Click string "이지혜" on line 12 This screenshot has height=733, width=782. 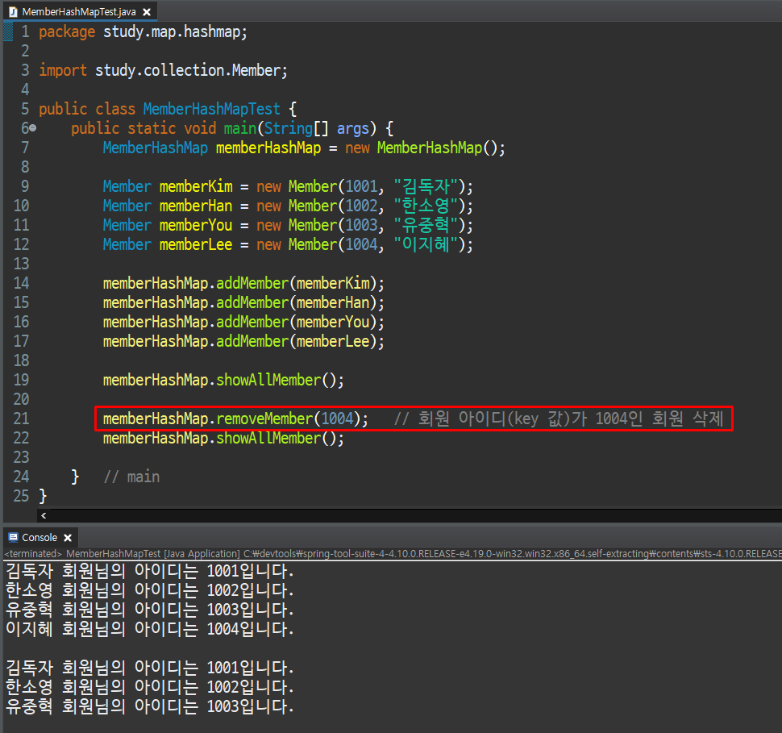coord(426,245)
